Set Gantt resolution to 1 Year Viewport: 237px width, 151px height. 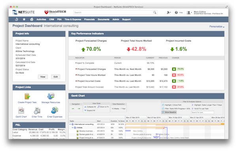point(123,109)
